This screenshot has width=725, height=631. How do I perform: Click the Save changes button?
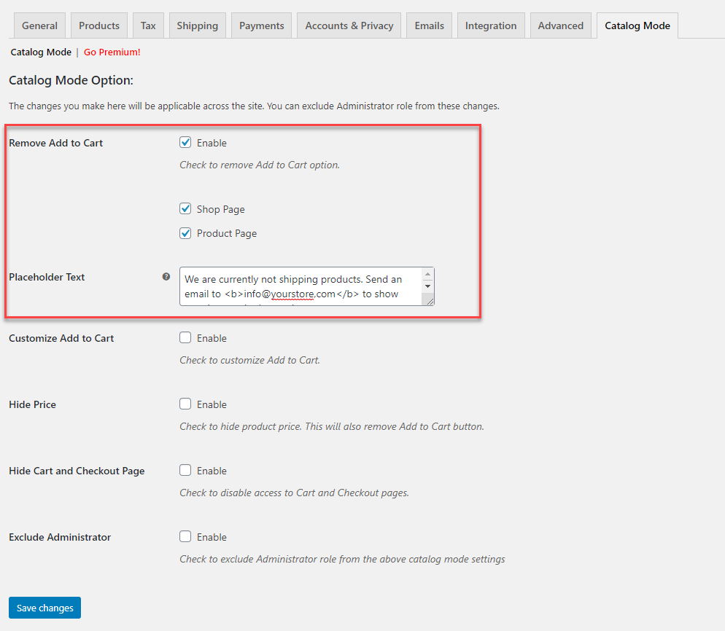tap(44, 608)
